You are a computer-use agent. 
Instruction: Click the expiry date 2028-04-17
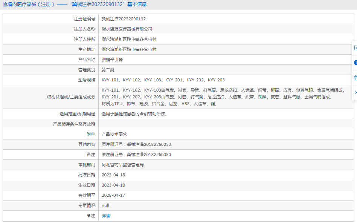113,195
